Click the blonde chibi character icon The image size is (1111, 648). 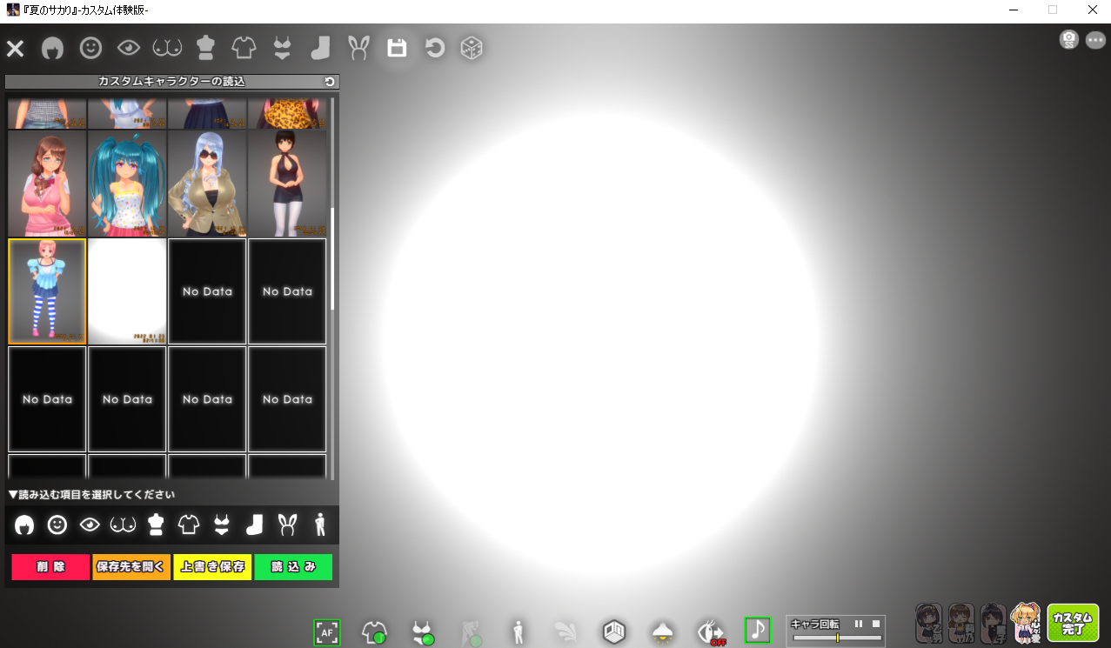point(1026,623)
